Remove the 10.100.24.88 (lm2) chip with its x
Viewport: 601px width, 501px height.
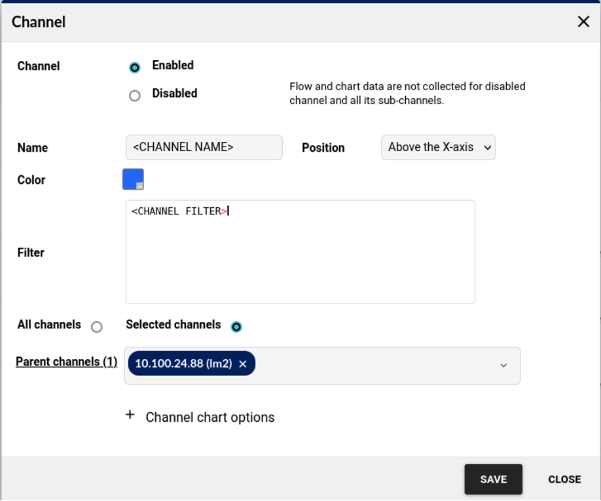(243, 364)
